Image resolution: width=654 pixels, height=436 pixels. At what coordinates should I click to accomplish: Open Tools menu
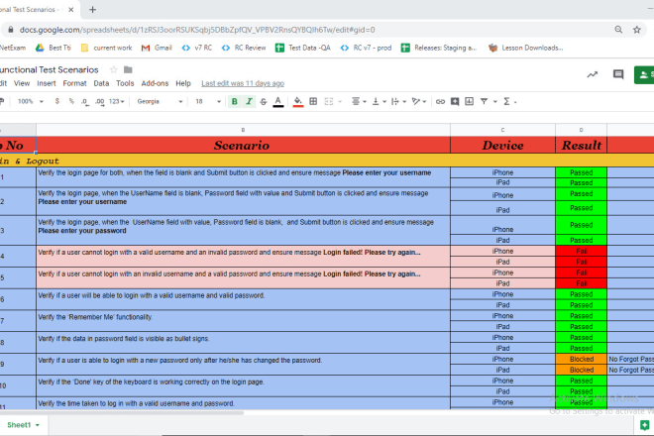pyautogui.click(x=125, y=83)
